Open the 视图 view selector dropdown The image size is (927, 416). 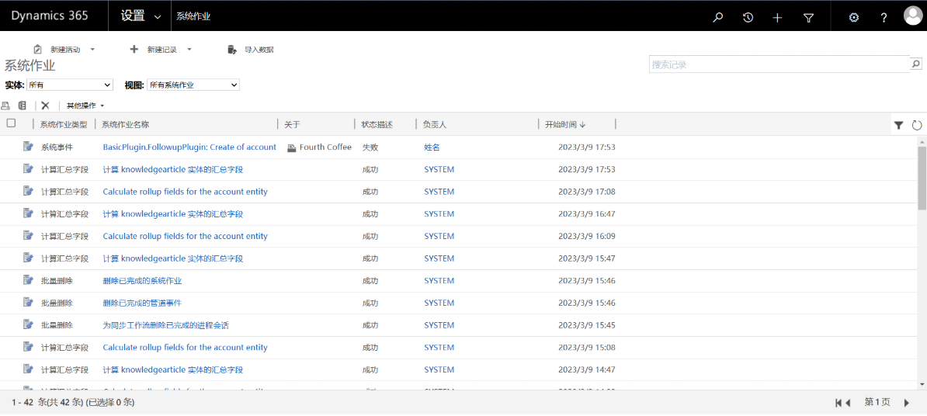coord(193,85)
